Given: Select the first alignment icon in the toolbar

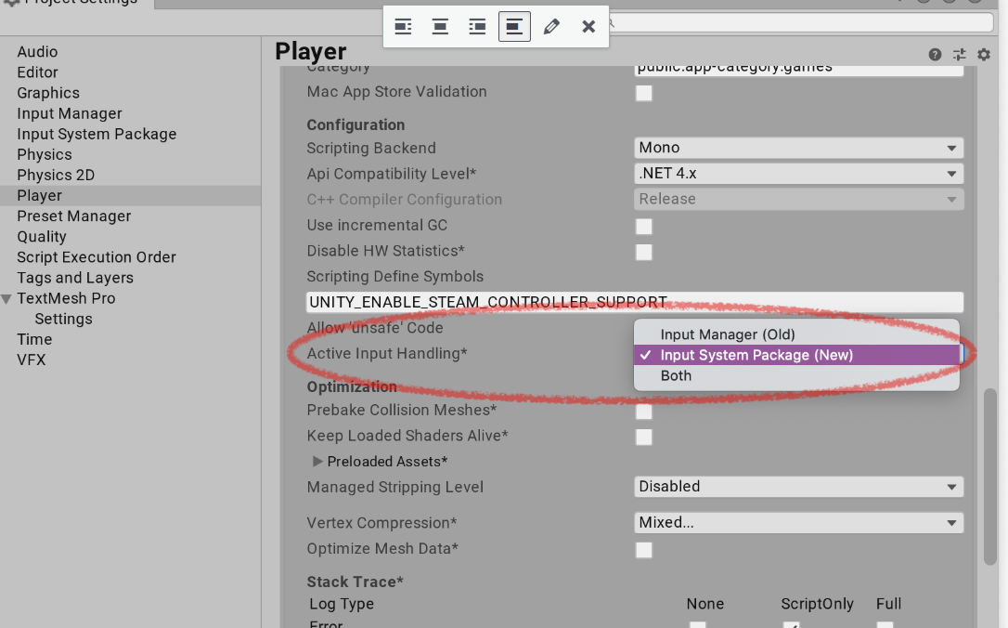Looking at the screenshot, I should (403, 27).
